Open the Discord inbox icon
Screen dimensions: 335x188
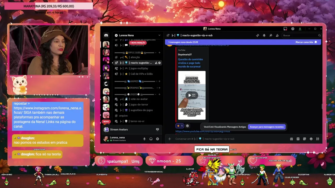pyautogui.click(x=285, y=29)
